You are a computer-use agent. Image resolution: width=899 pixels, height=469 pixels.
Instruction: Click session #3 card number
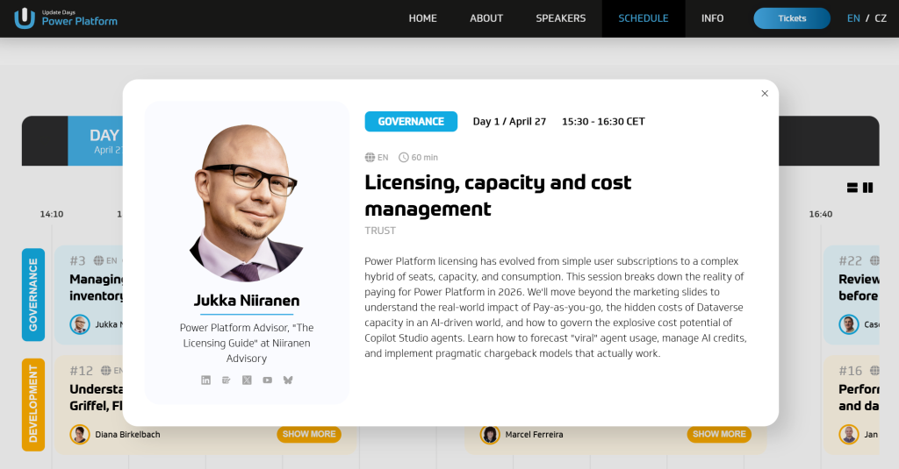click(x=77, y=261)
